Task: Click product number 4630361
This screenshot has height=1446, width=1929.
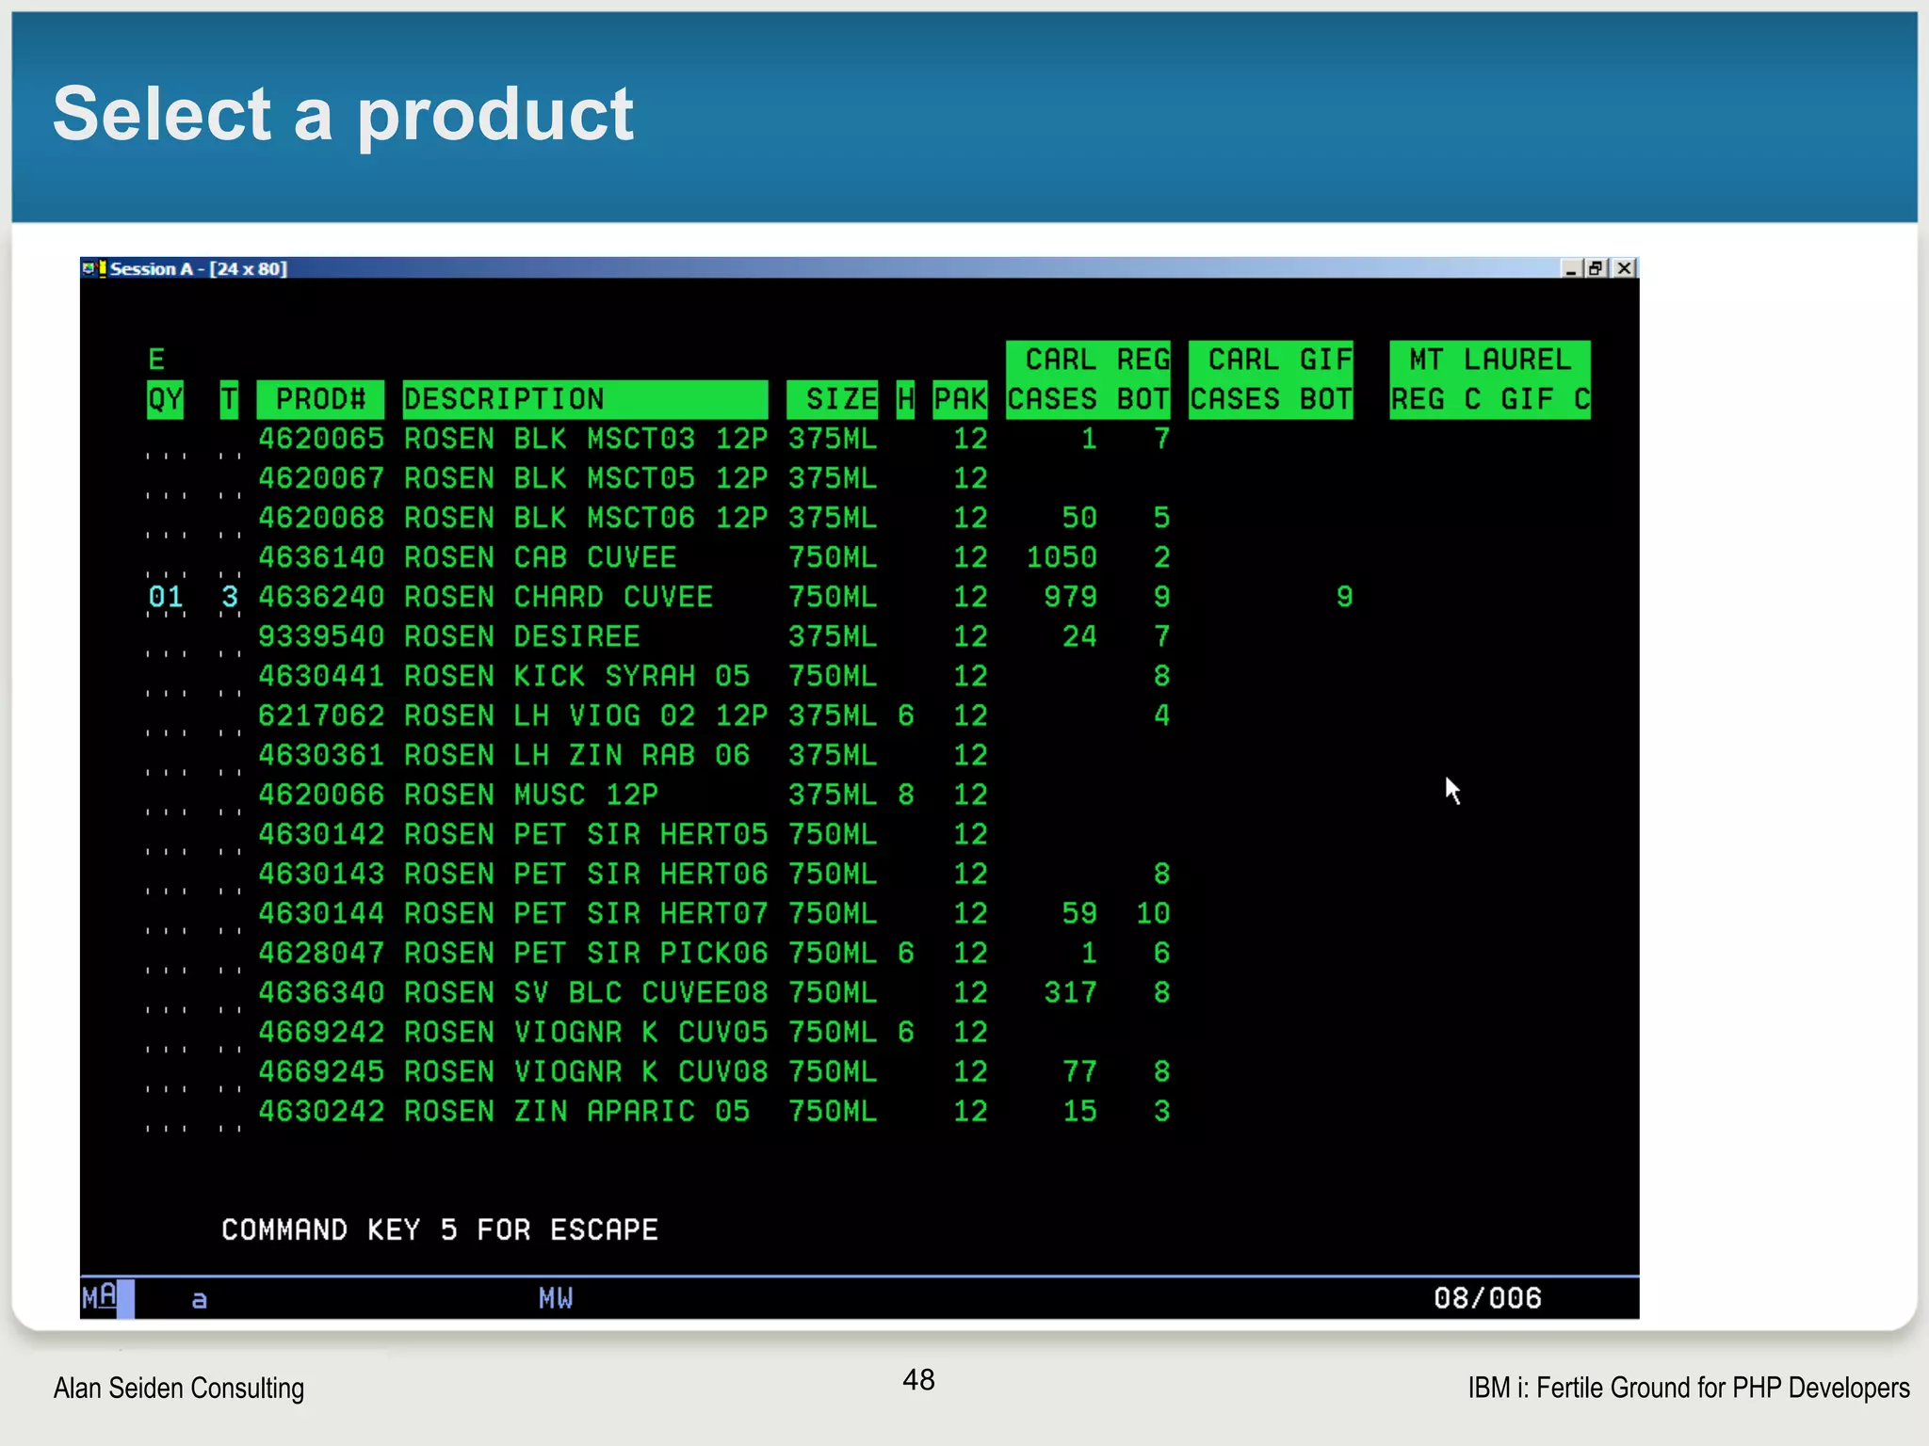Action: [321, 755]
